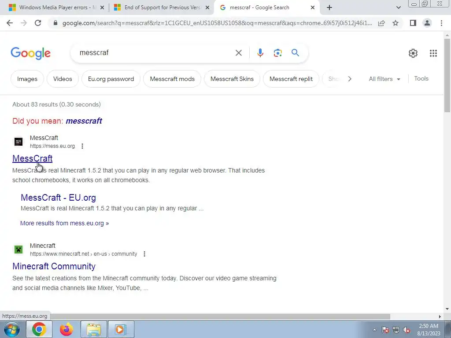451x338 pixels.
Task: Click in the Google search box
Action: pos(155,53)
